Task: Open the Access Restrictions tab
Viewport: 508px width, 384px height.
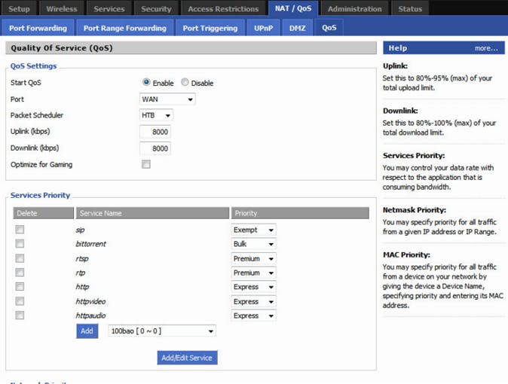Action: tap(223, 9)
